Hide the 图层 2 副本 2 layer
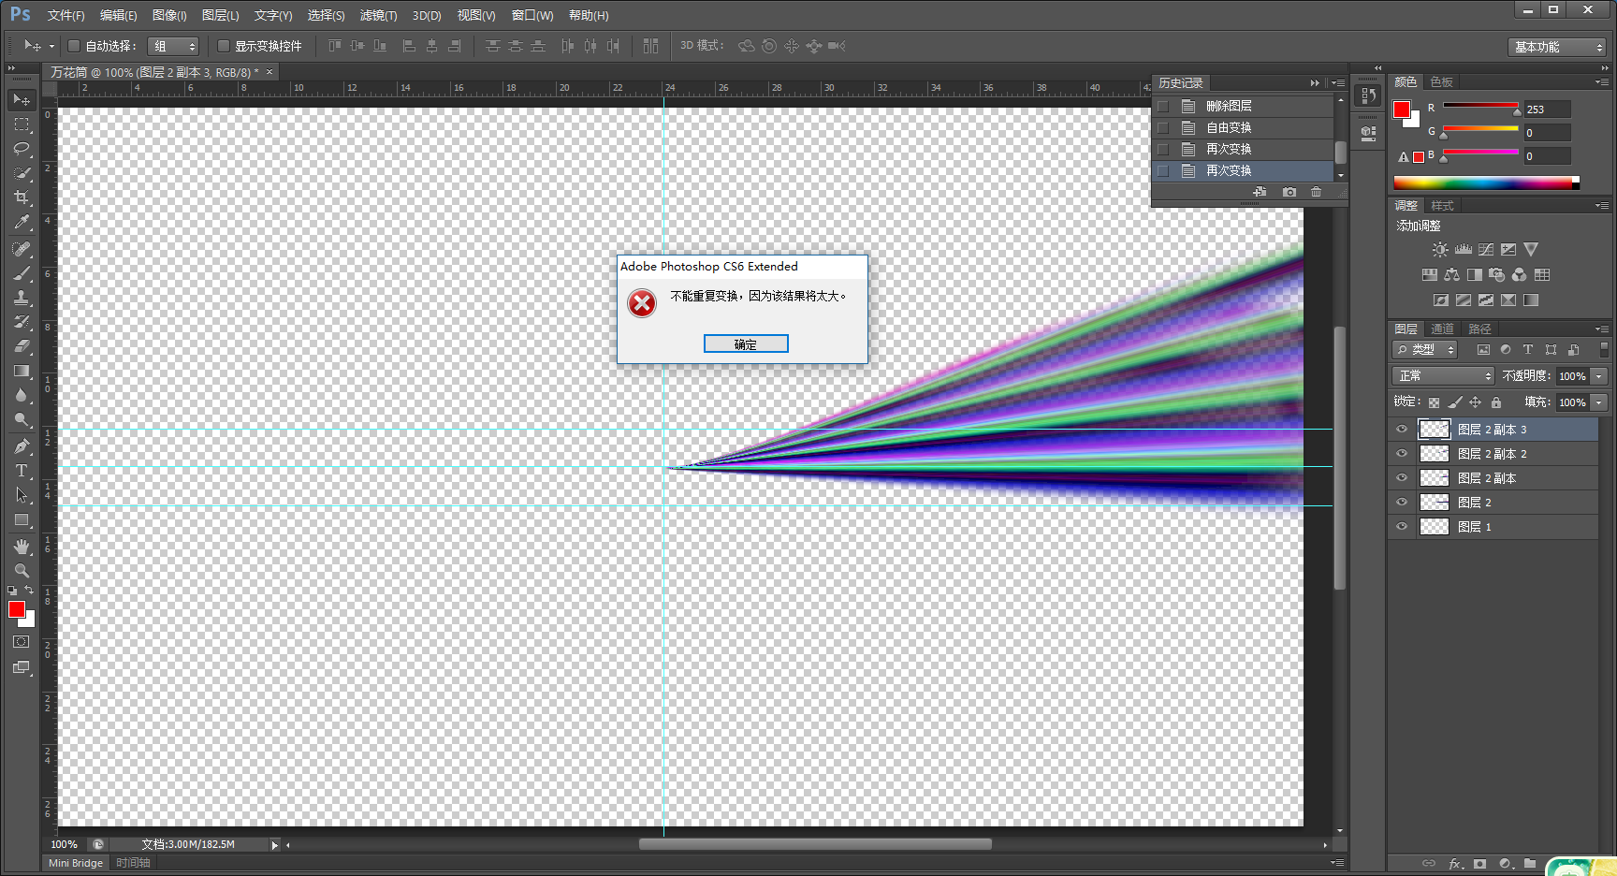 [x=1402, y=454]
